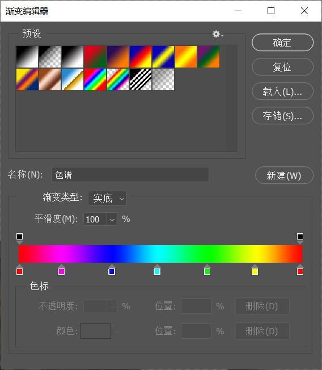Select the green color stop

[x=207, y=270]
